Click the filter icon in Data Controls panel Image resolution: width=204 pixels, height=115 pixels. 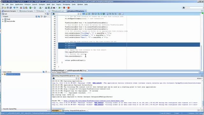coord(46,72)
